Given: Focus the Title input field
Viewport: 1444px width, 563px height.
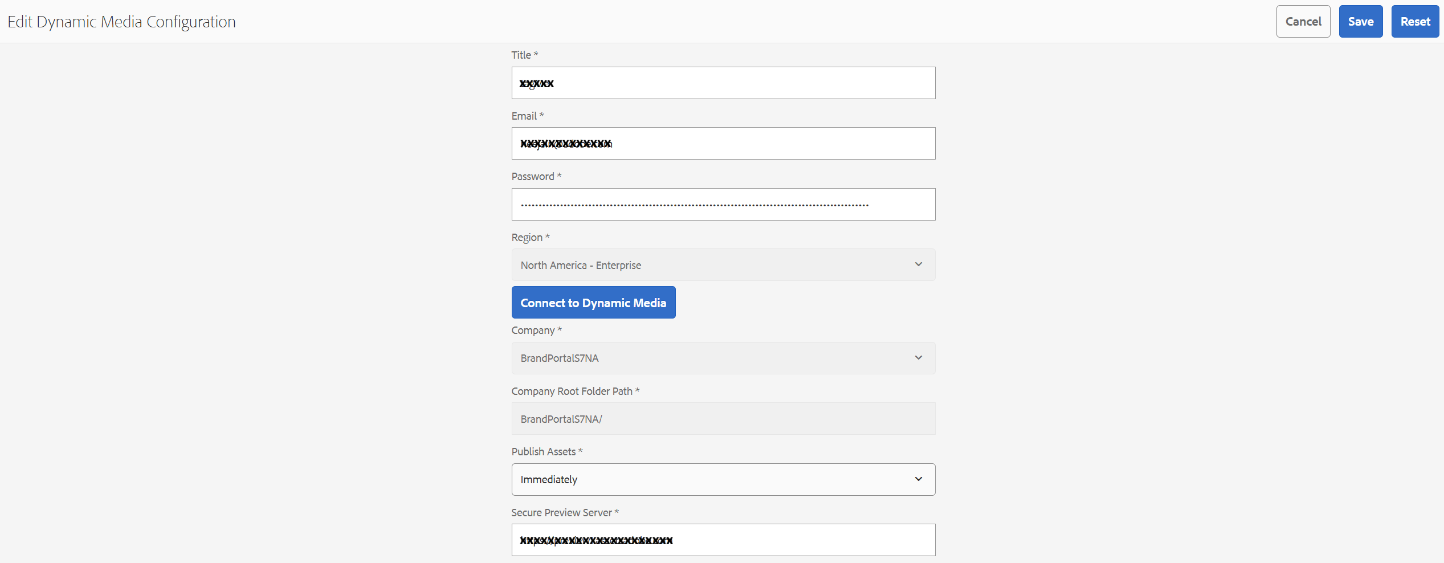Looking at the screenshot, I should pos(723,83).
